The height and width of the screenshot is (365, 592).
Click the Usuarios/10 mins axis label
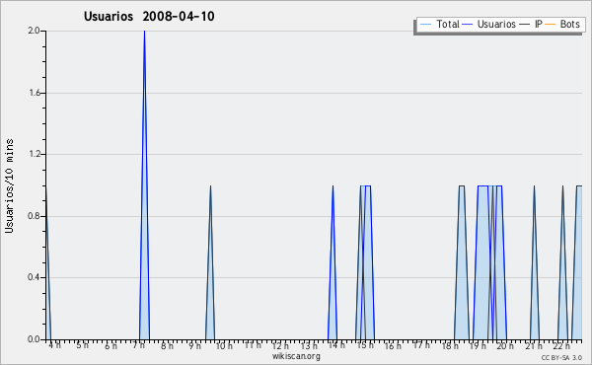point(9,185)
